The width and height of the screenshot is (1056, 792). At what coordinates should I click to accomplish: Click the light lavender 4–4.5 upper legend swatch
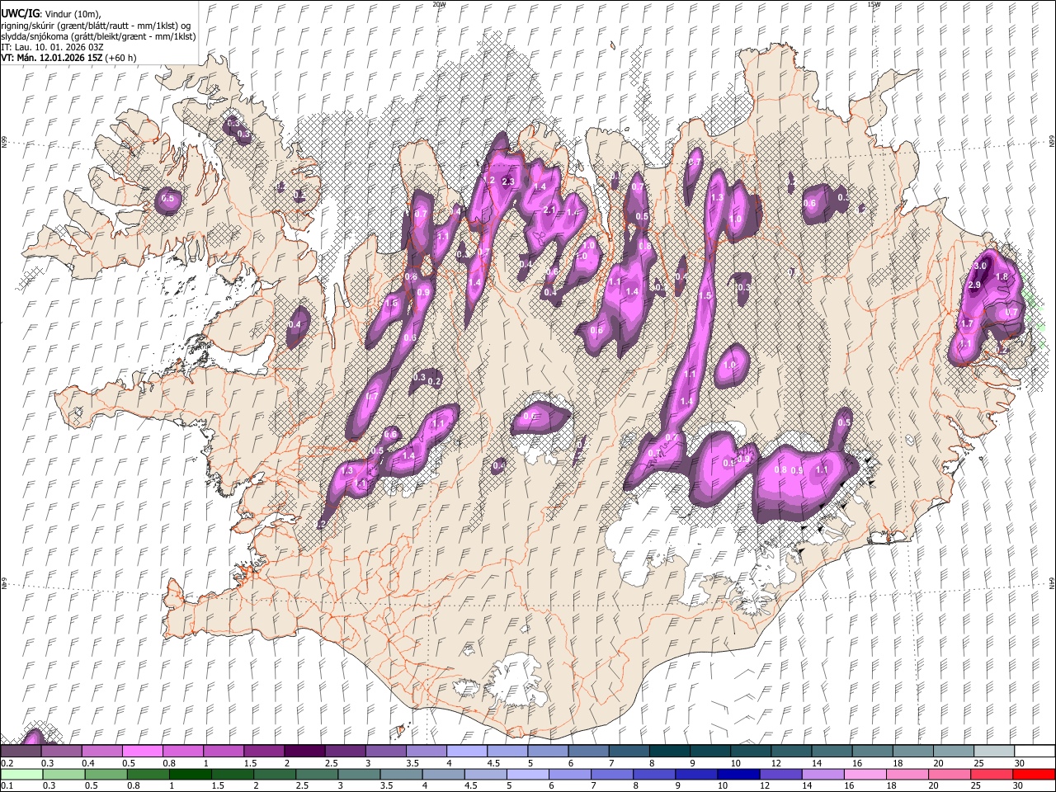[x=465, y=752]
